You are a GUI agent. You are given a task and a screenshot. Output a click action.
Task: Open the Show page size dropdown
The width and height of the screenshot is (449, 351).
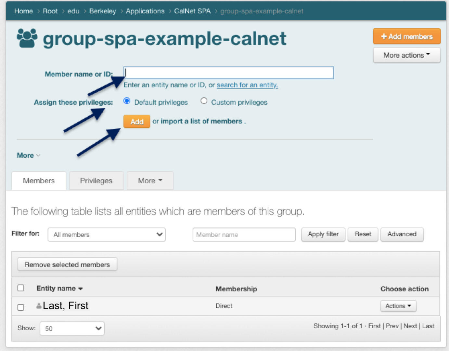72,328
